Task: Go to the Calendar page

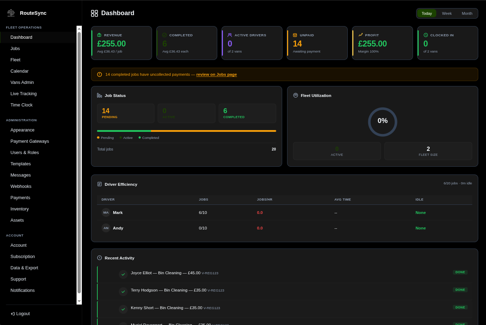Action: (38, 71)
